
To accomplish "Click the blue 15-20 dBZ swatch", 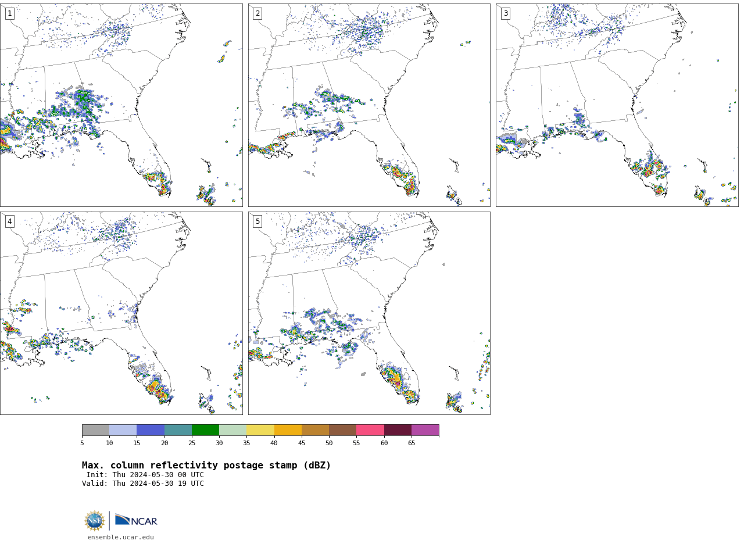I will point(151,430).
